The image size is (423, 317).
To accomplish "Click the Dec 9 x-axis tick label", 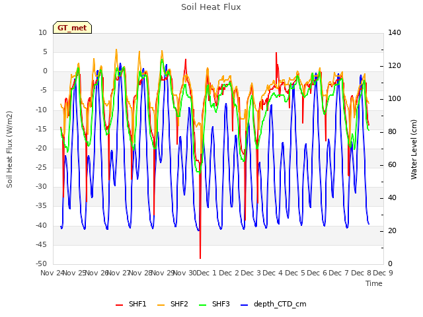I will click(383, 273).
